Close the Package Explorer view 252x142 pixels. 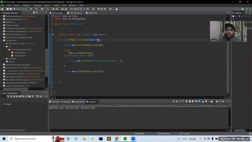click(x=20, y=13)
